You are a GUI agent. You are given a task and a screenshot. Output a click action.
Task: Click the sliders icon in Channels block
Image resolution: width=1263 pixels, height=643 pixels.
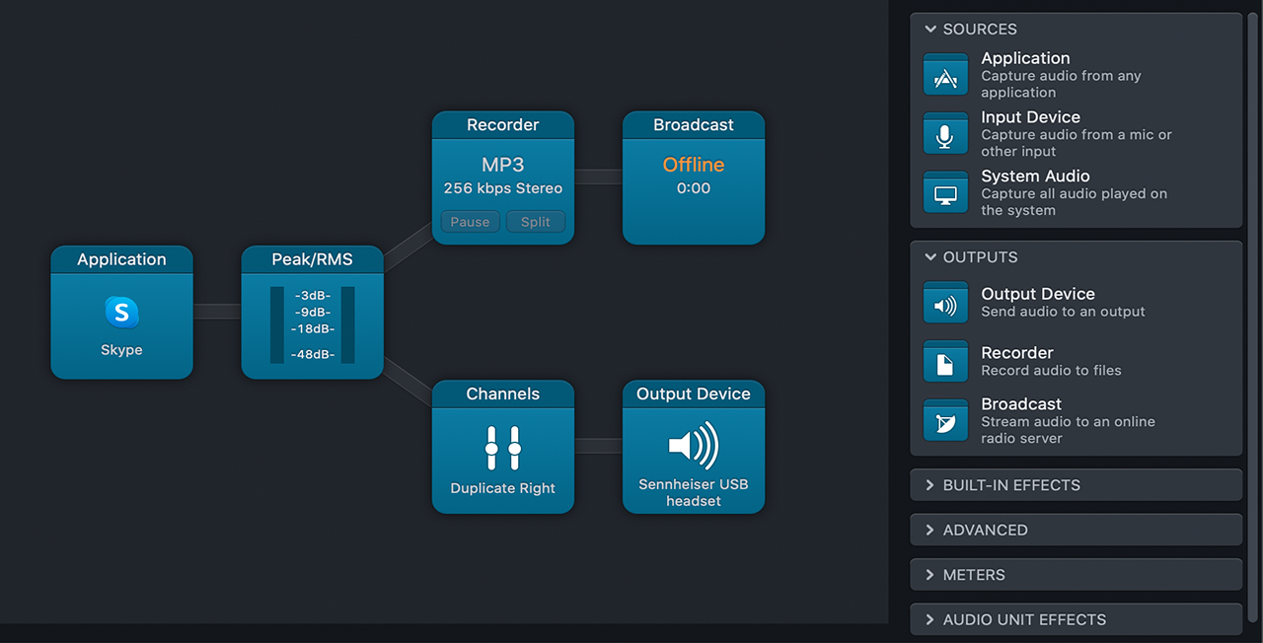tap(502, 448)
